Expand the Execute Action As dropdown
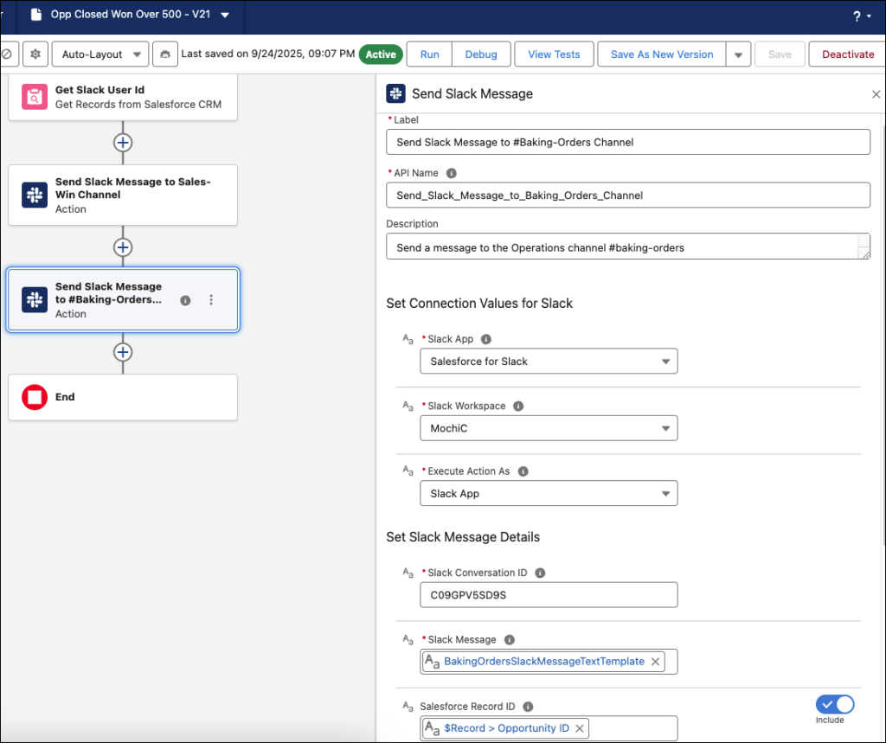886x743 pixels. pos(549,494)
